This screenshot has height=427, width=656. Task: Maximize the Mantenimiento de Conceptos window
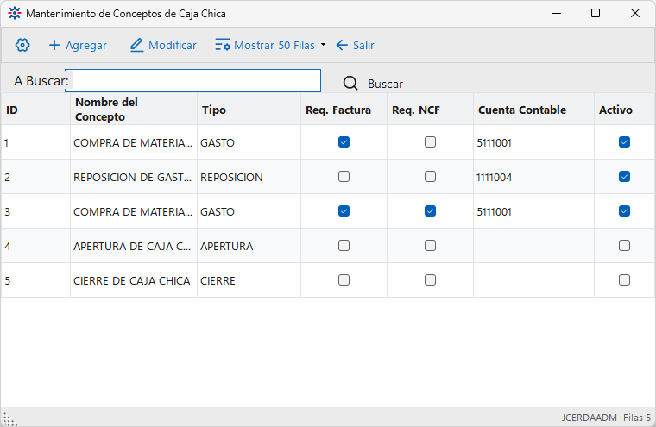[596, 13]
